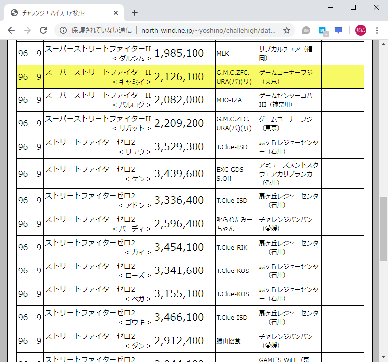Viewport: 388px width, 362px height.
Task: Click the score 3,336,400
Action: coord(179,200)
